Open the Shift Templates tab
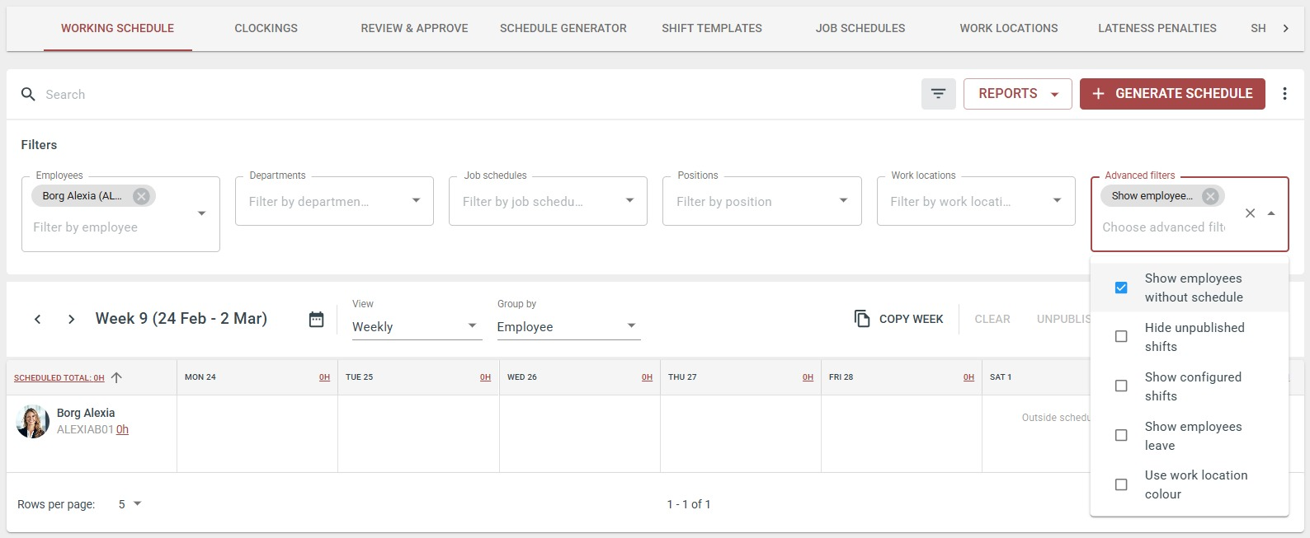The width and height of the screenshot is (1310, 538). (711, 28)
